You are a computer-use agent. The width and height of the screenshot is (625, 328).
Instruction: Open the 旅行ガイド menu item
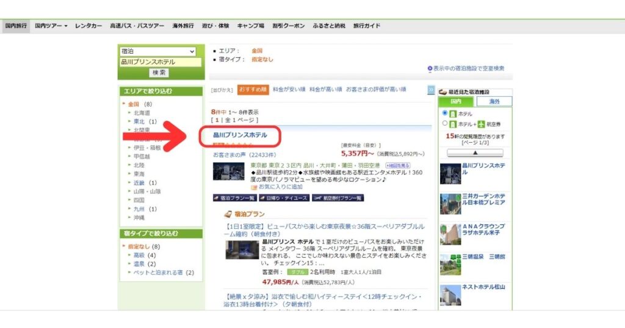(x=367, y=26)
